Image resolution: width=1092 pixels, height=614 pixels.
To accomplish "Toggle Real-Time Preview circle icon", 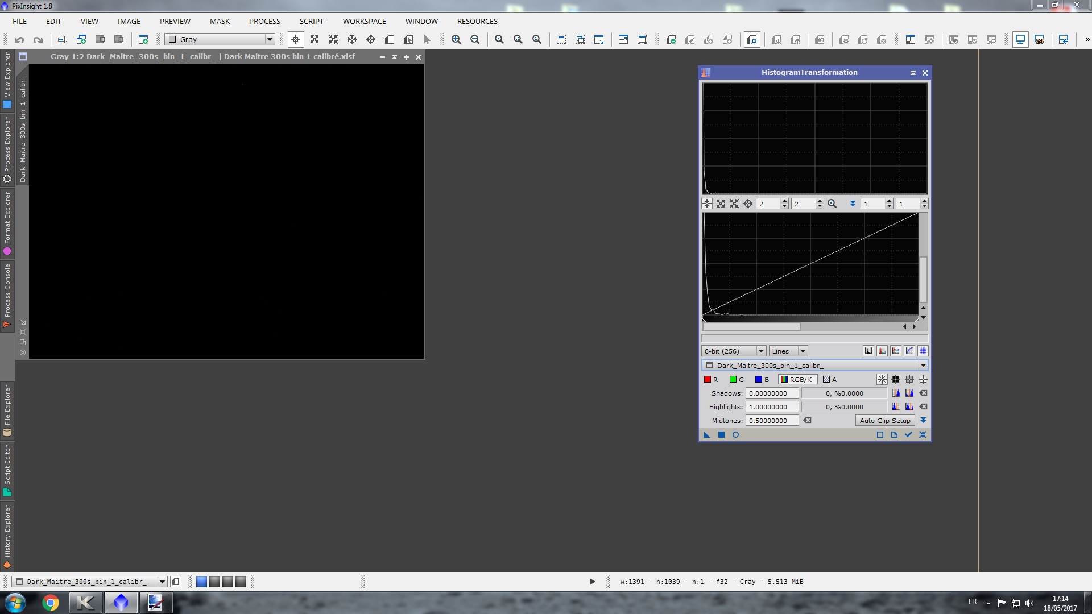I will 735,435.
